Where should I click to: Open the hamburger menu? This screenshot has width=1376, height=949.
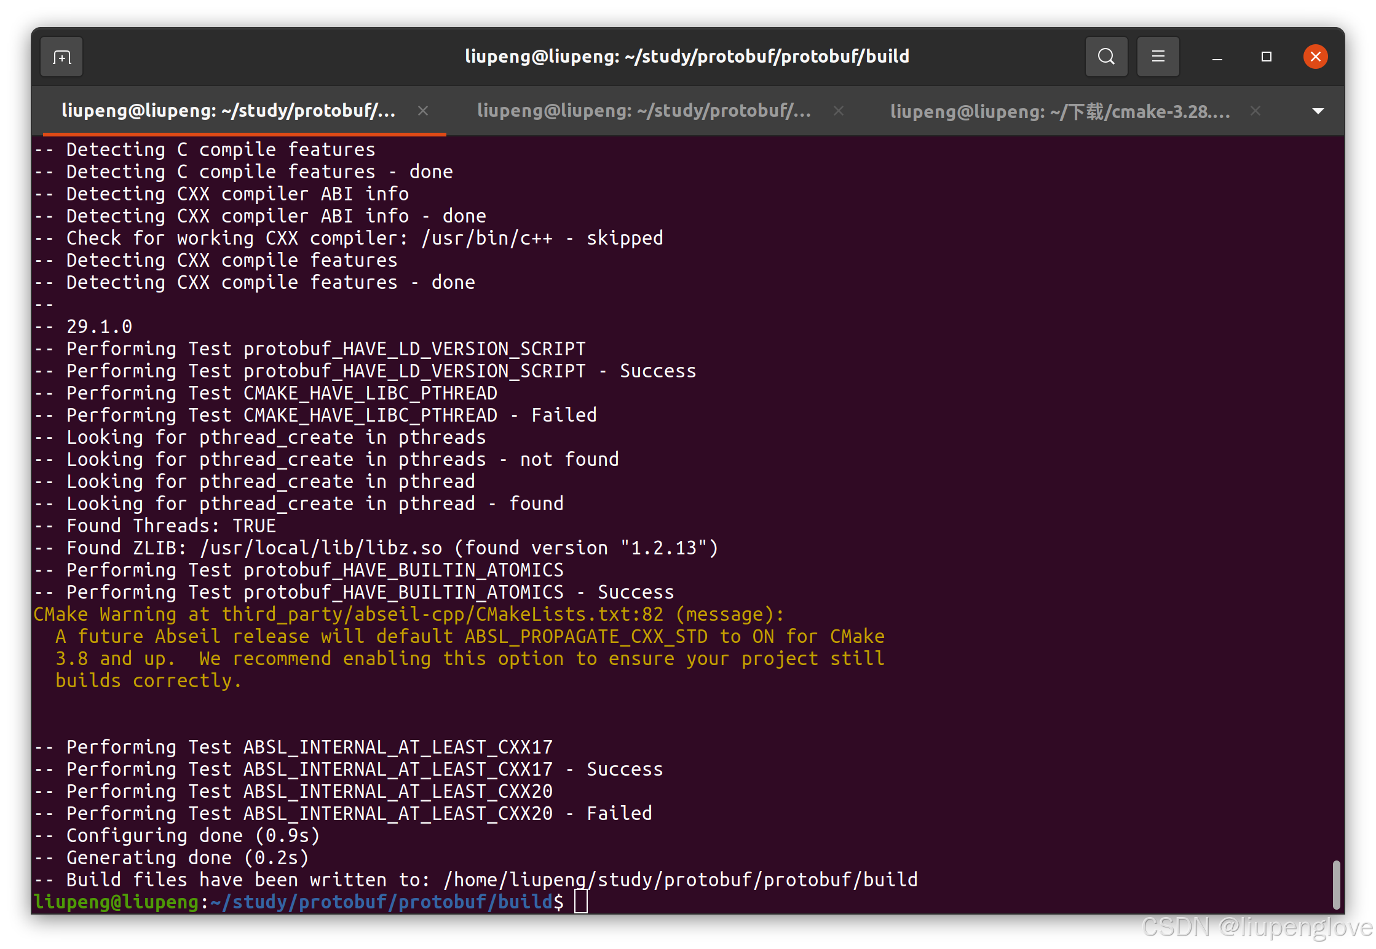point(1158,57)
